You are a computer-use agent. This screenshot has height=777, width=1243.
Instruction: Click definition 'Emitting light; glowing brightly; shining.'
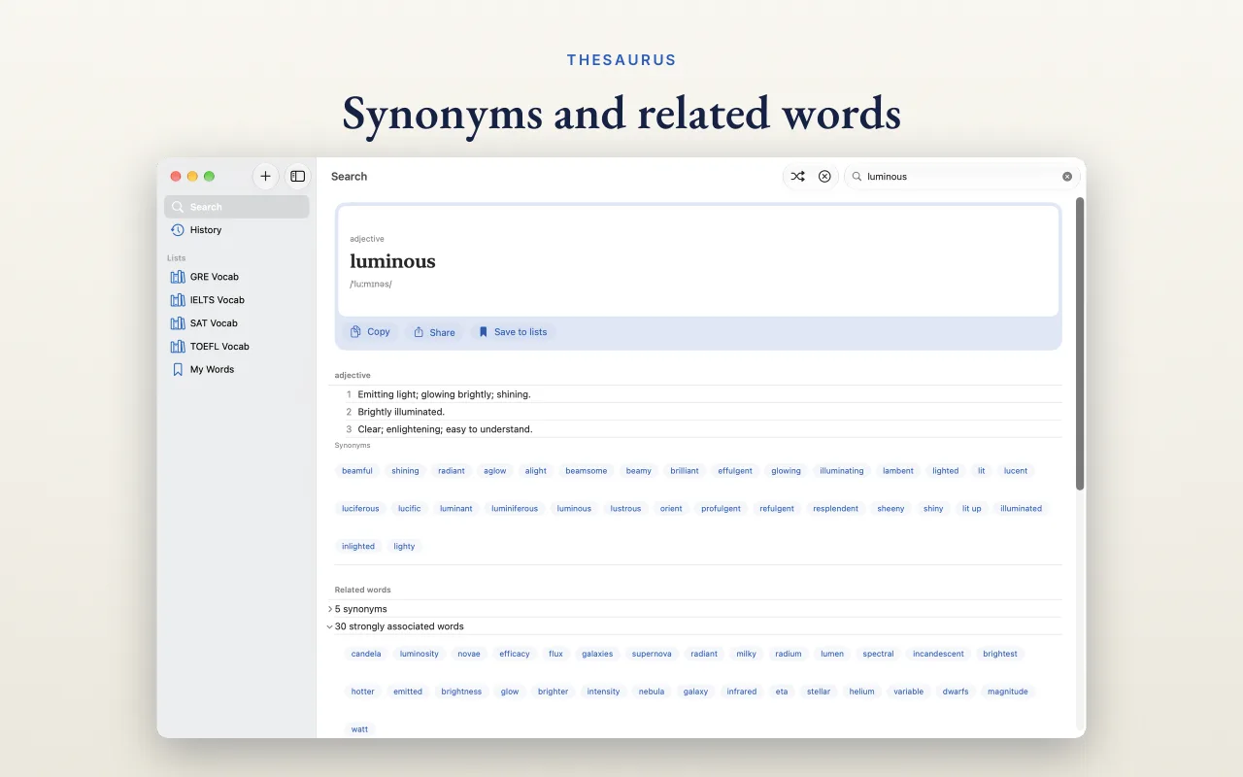click(x=444, y=394)
